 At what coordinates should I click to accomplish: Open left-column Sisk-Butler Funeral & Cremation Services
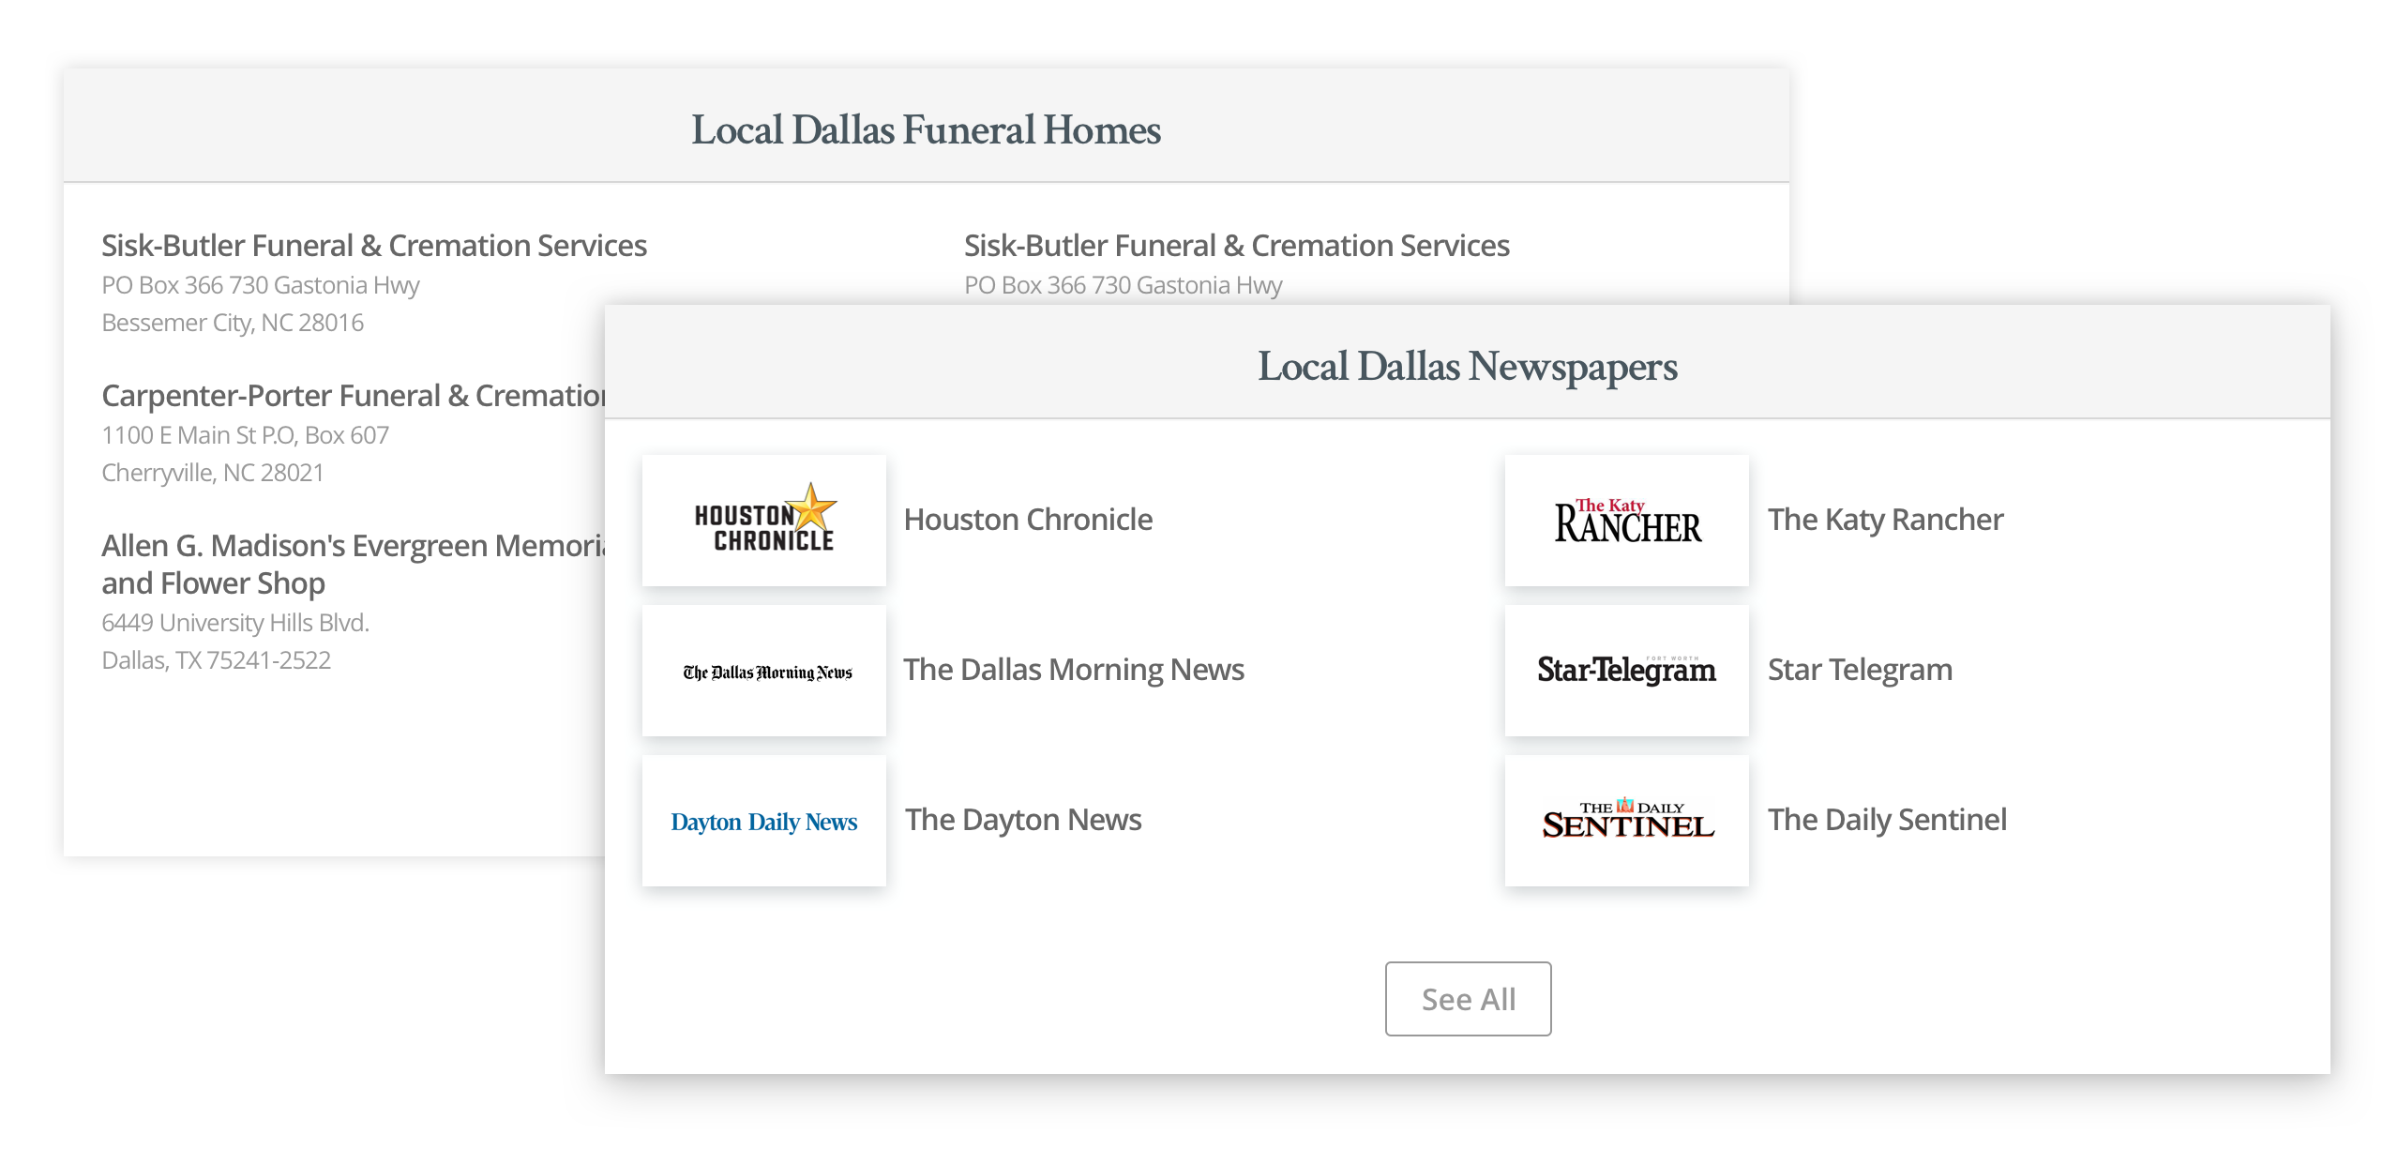(374, 246)
